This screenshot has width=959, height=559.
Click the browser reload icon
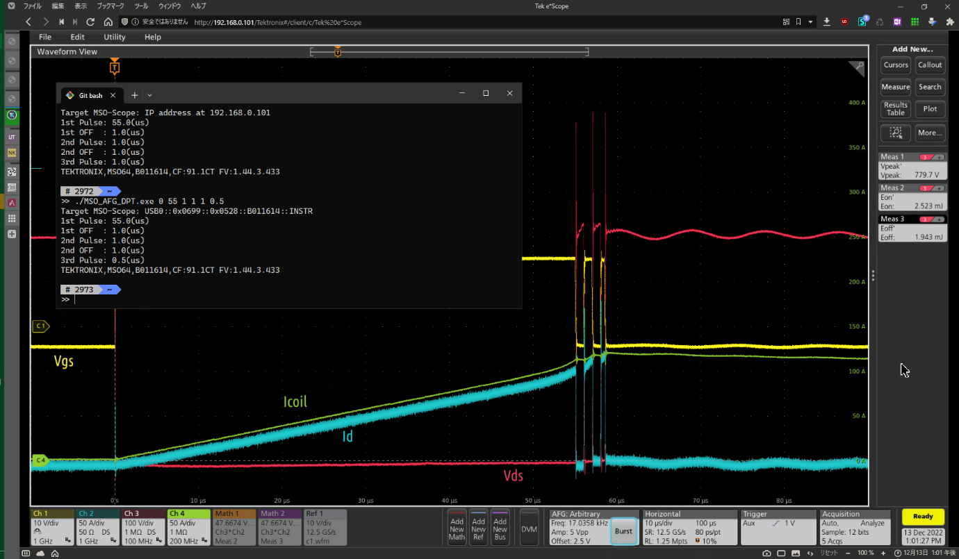[90, 22]
